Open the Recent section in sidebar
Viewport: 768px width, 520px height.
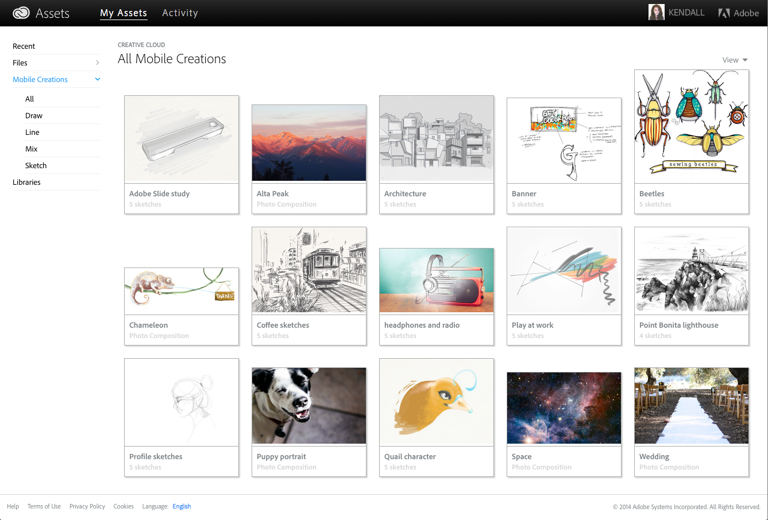(x=24, y=46)
